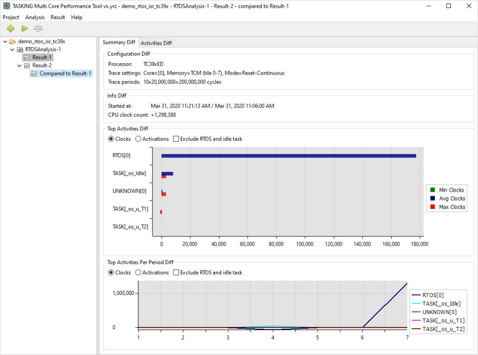
Task: Tick Exclude RTOS checkbox in Top Activities Diff
Action: pos(176,139)
